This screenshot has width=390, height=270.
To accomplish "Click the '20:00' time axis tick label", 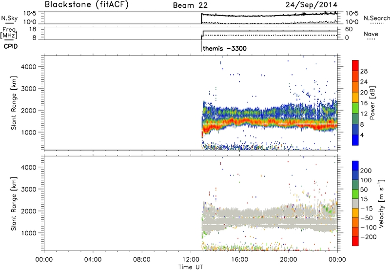I will [289, 260].
